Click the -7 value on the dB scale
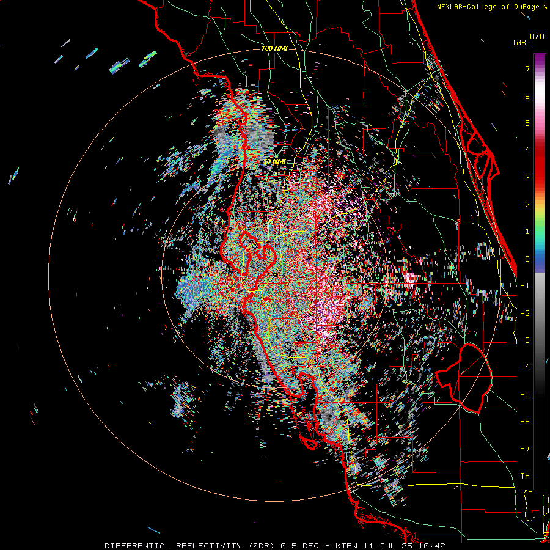 coord(525,449)
